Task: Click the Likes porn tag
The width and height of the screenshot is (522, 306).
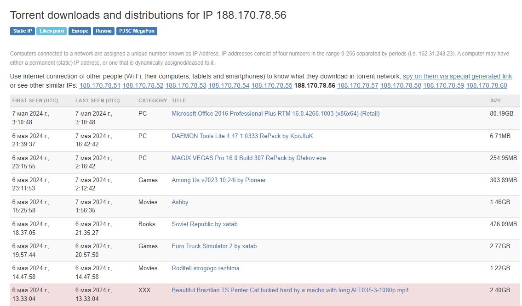Action: 52,31
